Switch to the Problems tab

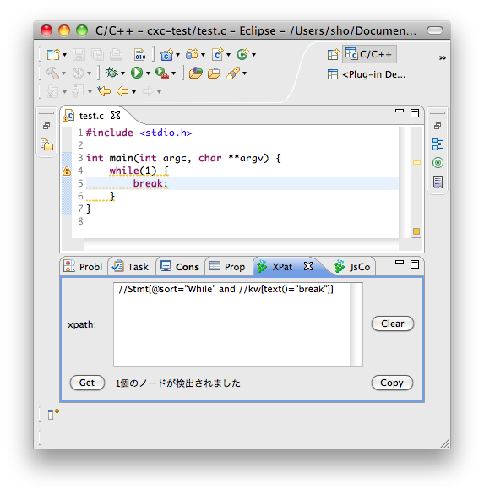84,266
